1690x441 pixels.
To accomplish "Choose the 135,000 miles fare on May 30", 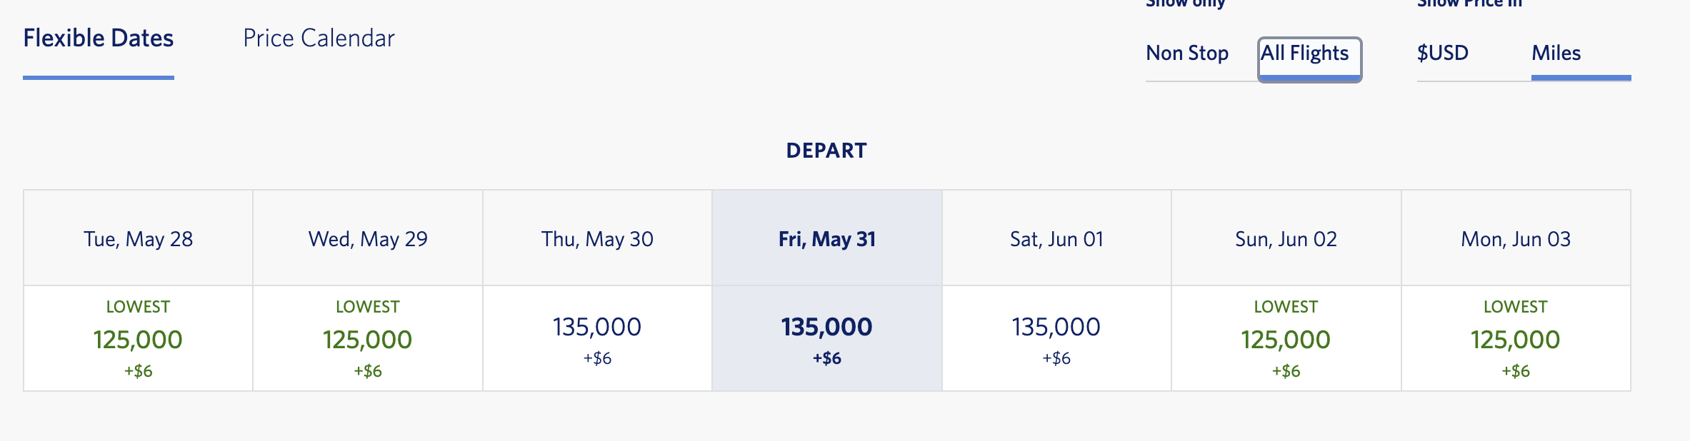I will [x=597, y=328].
